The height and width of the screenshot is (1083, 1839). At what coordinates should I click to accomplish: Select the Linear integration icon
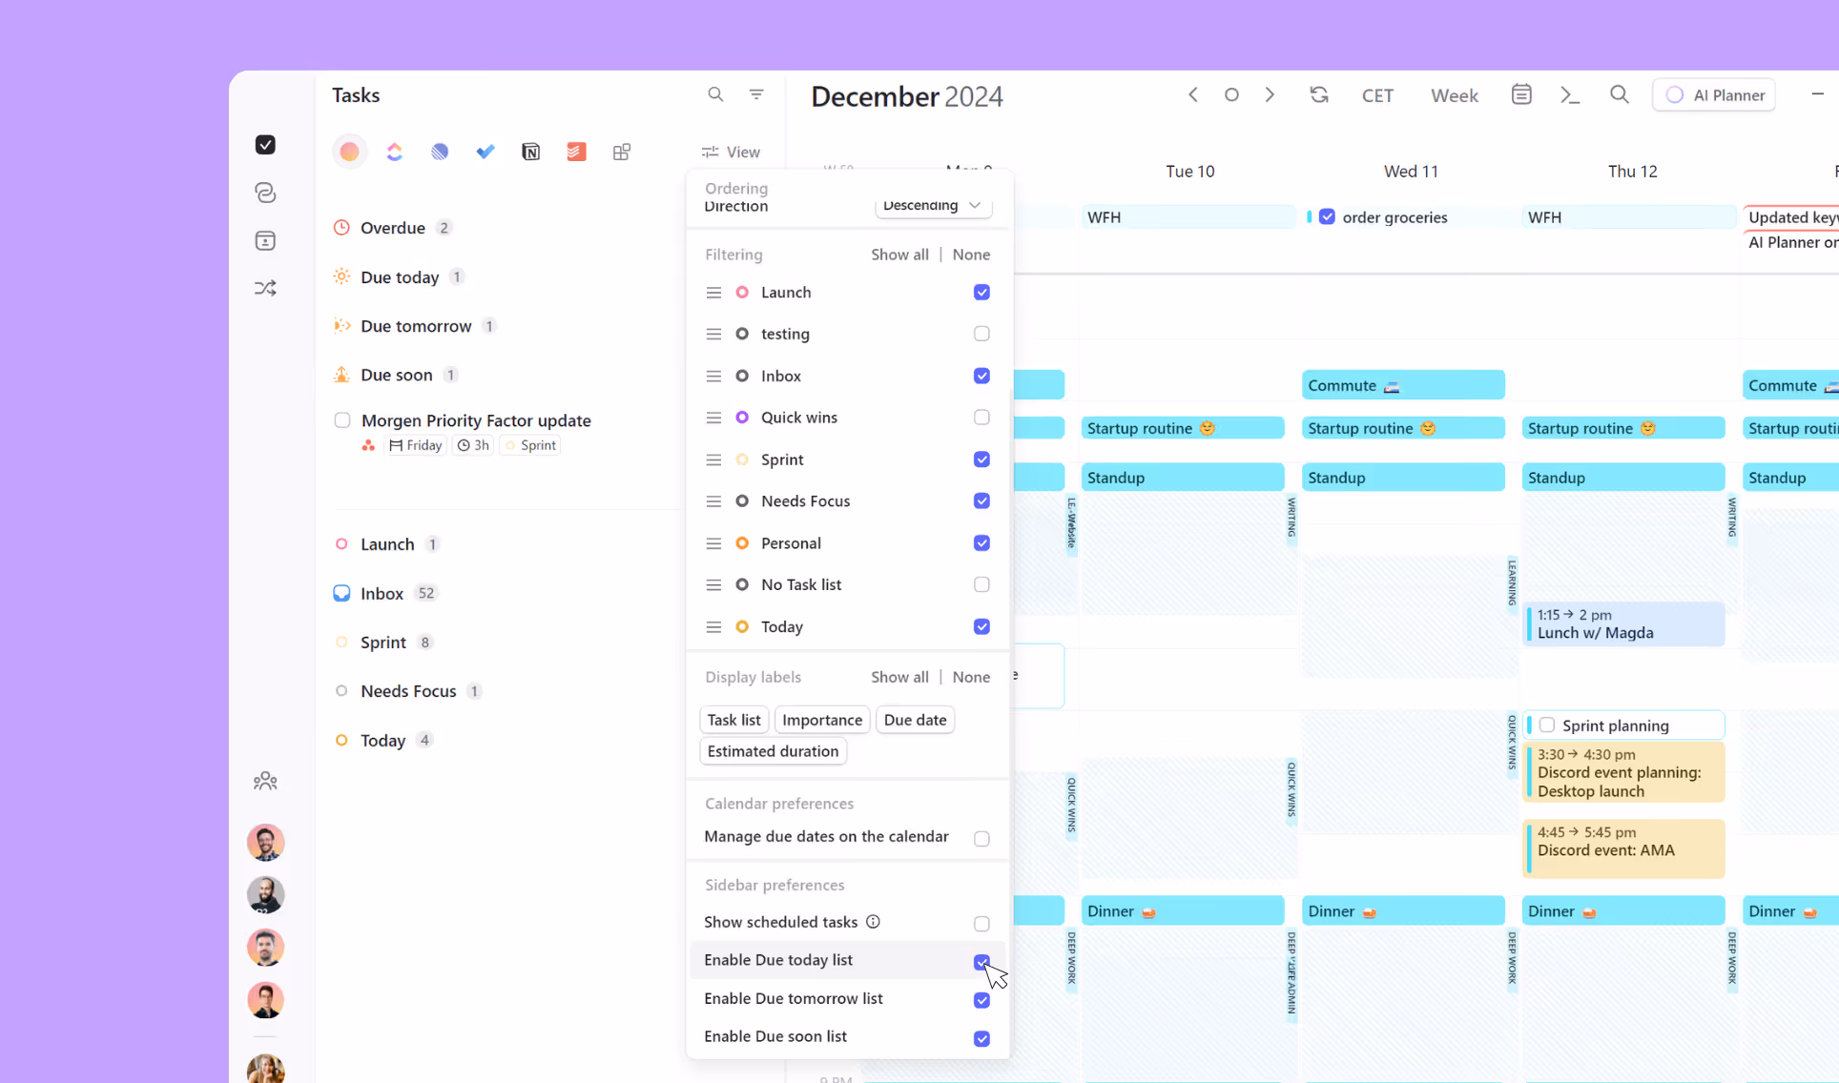(x=440, y=152)
